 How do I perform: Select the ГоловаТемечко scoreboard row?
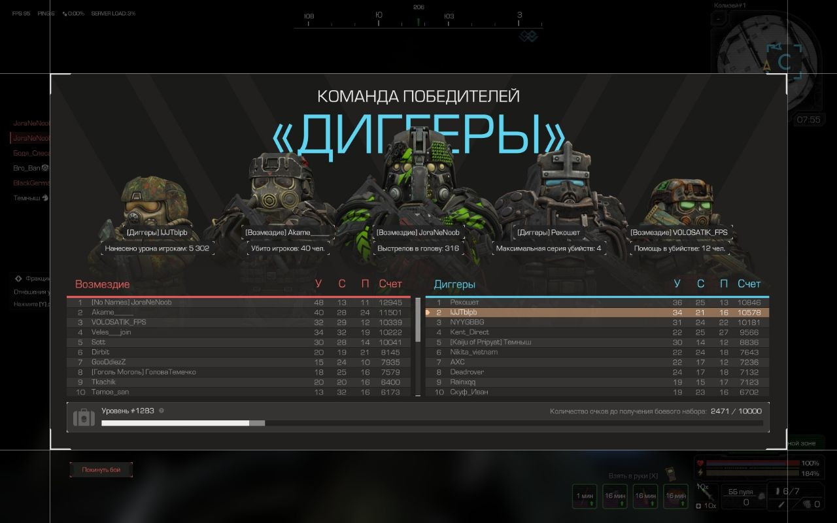click(x=239, y=372)
